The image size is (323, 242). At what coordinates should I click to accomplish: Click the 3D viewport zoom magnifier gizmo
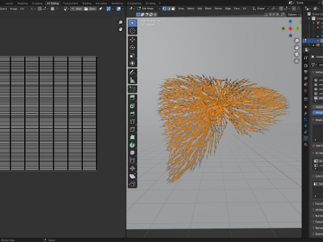(297, 40)
